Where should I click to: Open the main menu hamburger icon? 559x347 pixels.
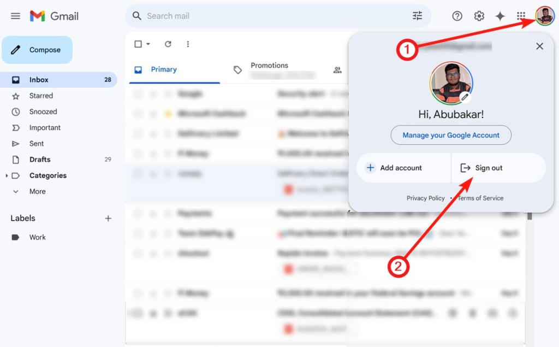(15, 16)
